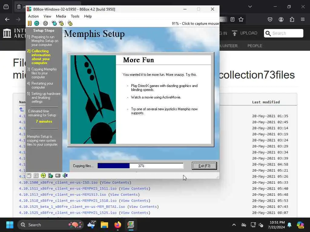Click the Archive search input field
This screenshot has width=310, height=232.
click(283, 33)
